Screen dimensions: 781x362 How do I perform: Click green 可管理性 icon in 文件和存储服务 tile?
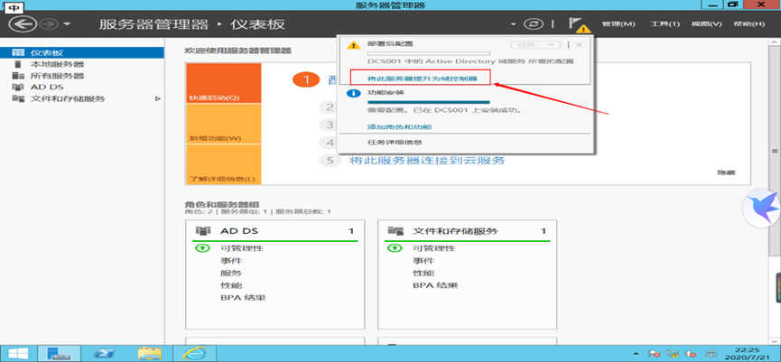pyautogui.click(x=394, y=248)
